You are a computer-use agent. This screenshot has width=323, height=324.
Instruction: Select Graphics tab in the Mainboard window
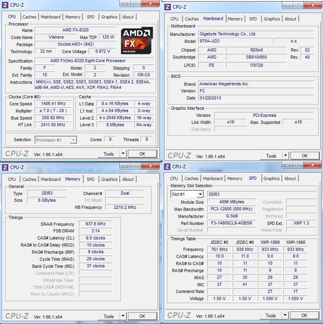point(272,19)
